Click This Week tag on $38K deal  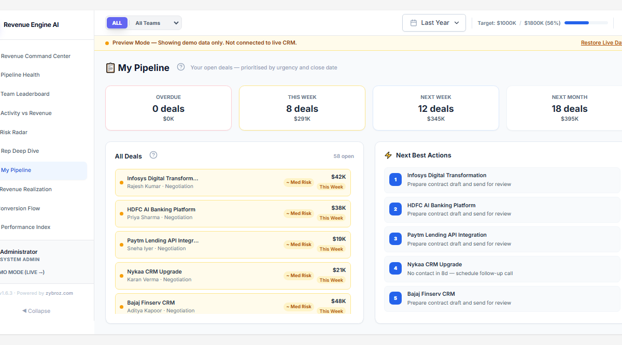point(331,218)
